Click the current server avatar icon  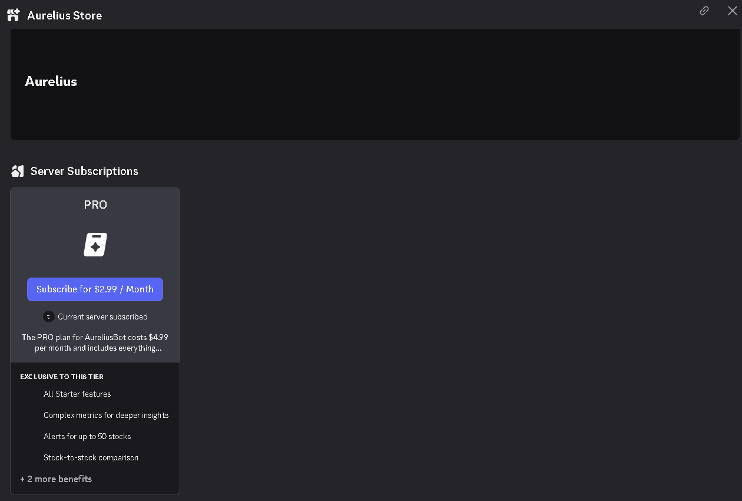49,317
